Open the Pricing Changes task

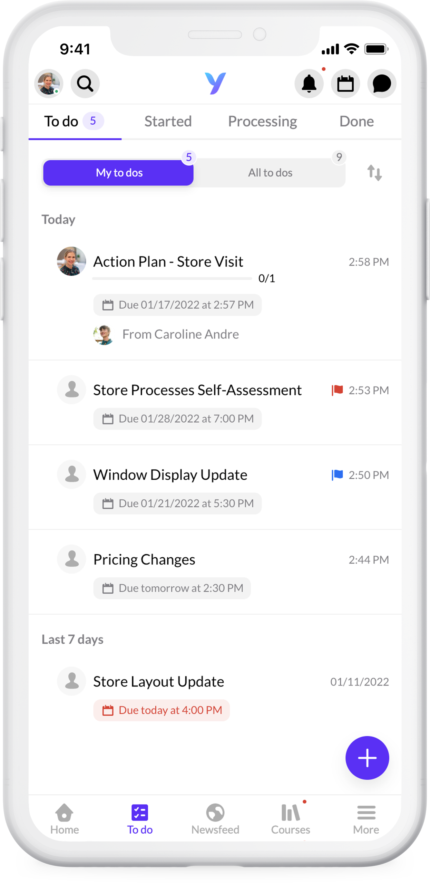[x=144, y=559]
